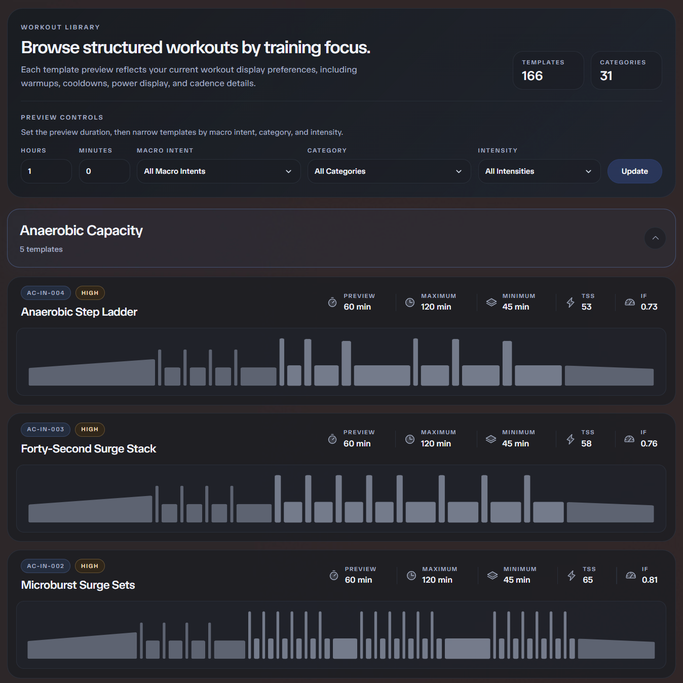Collapse the Anaerobic Capacity section chevron
This screenshot has width=683, height=683.
[x=655, y=238]
